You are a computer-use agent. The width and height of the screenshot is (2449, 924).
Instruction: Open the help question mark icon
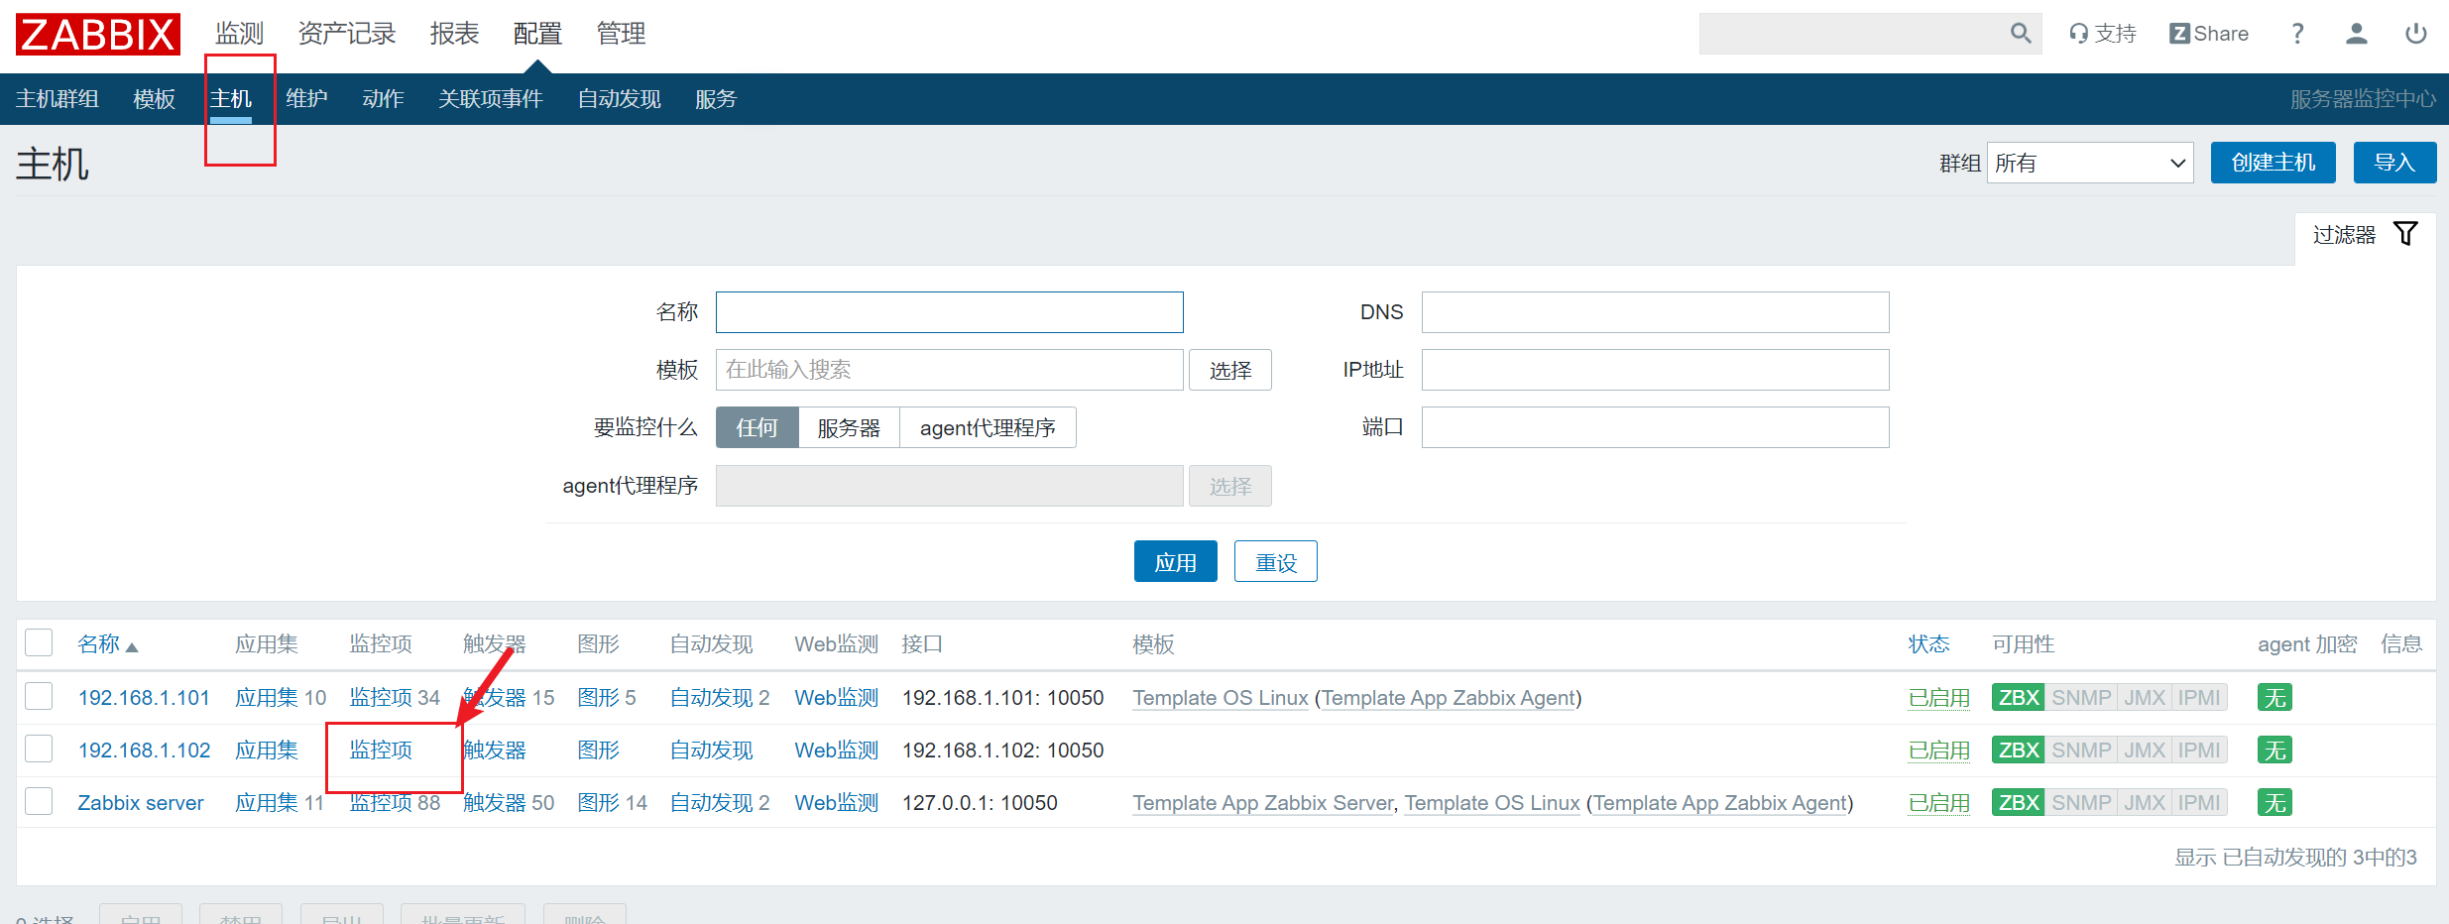click(2297, 34)
